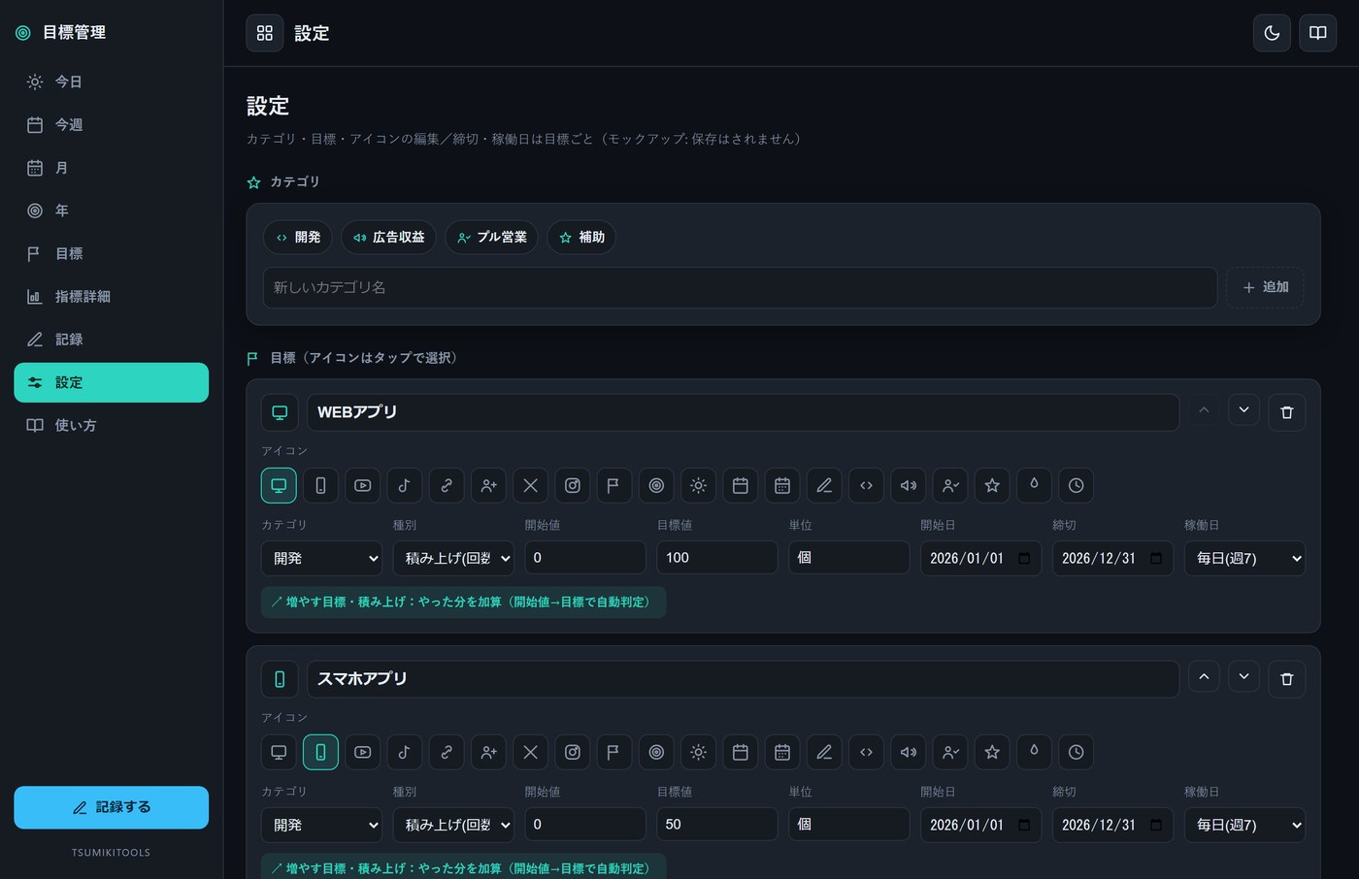
Task: Click 追加 to add category
Action: pos(1265,287)
